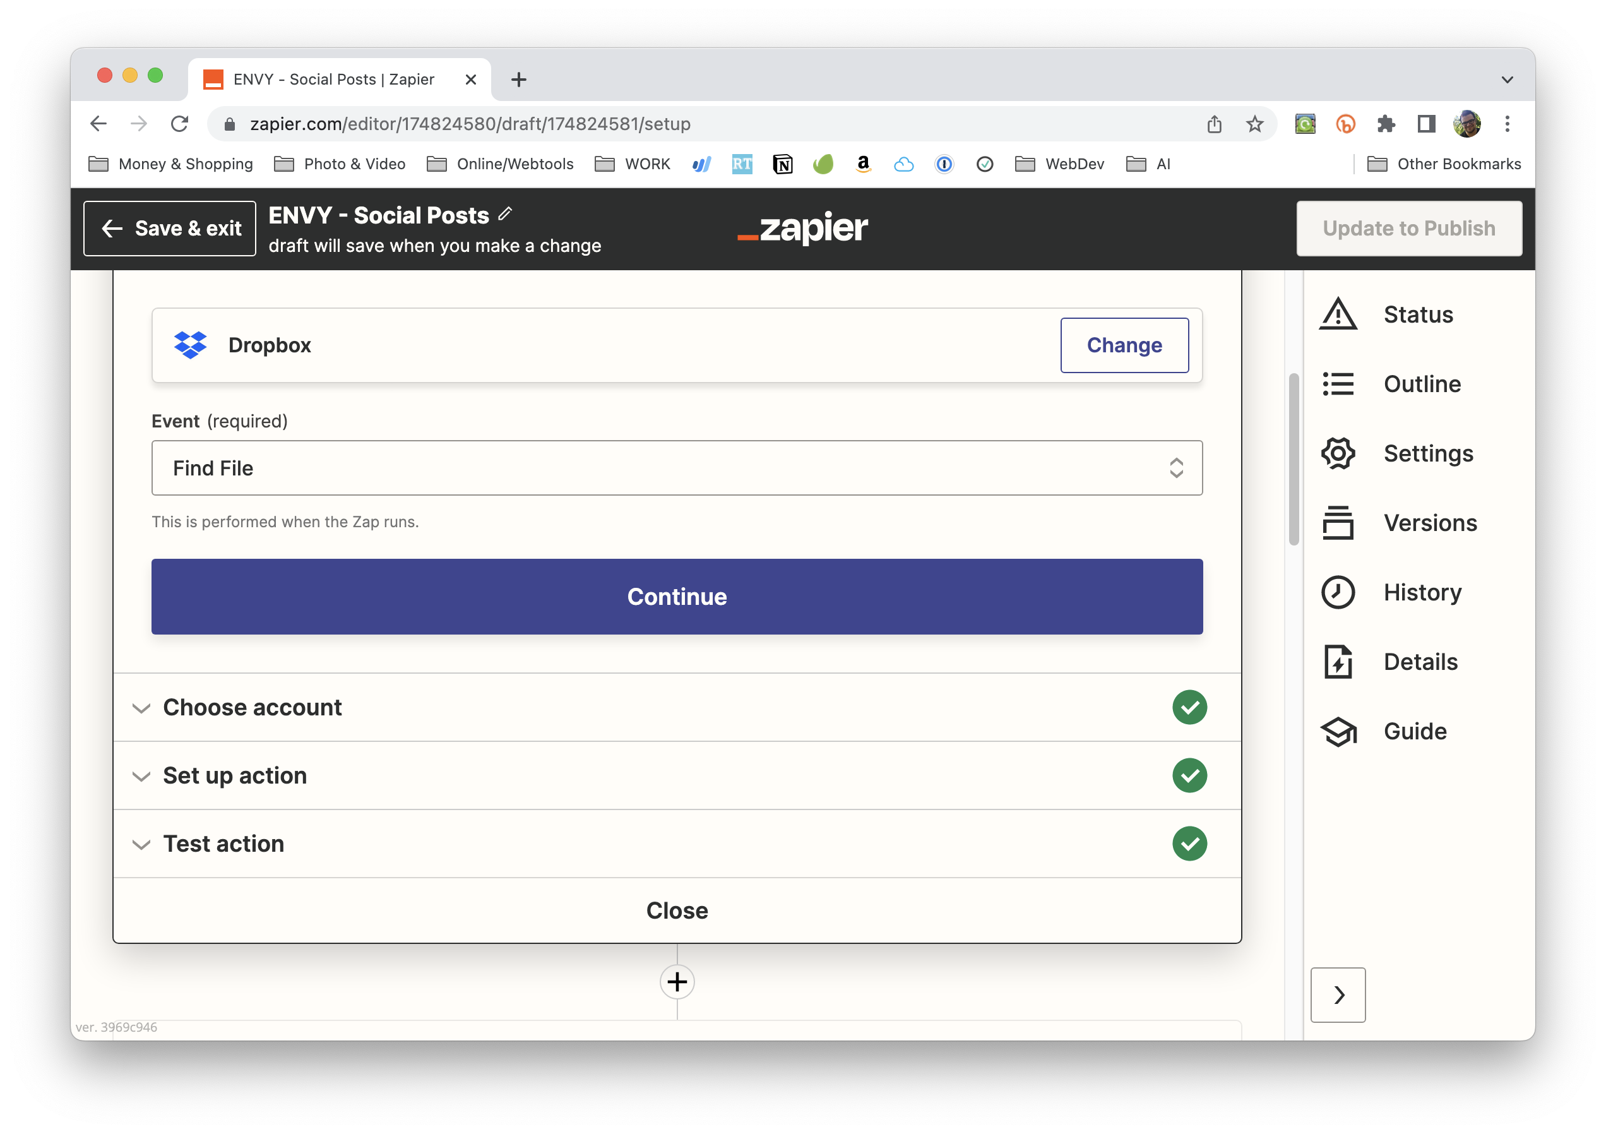The width and height of the screenshot is (1606, 1134).
Task: Open the AI bookmarks folder
Action: click(x=1148, y=164)
